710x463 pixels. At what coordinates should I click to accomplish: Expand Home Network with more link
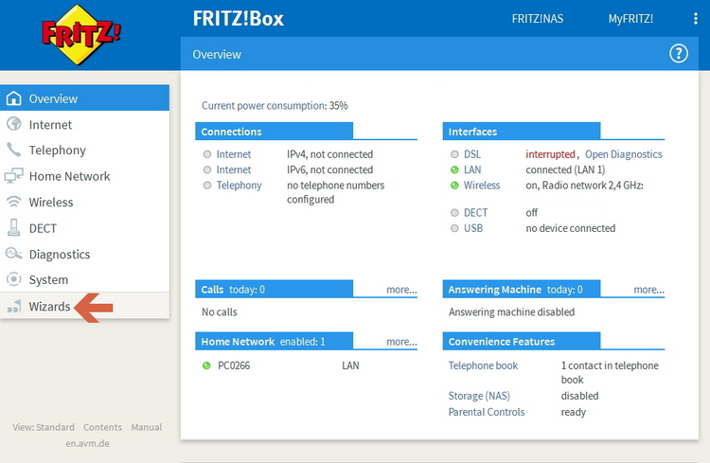401,342
